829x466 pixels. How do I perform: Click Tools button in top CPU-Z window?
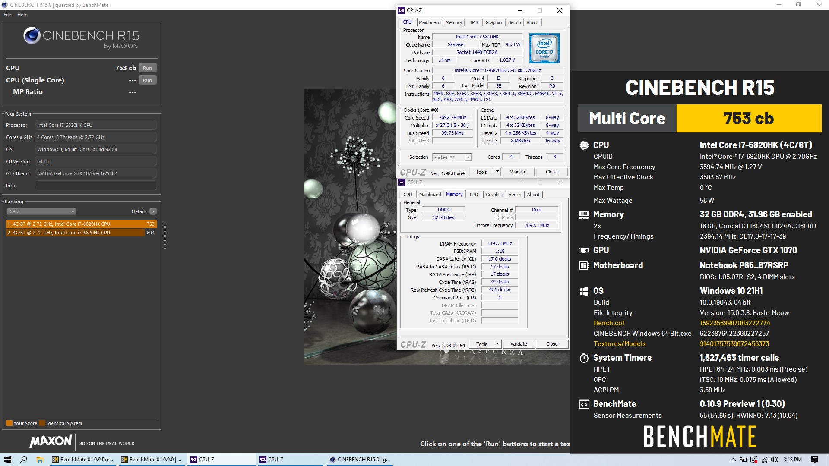[481, 172]
